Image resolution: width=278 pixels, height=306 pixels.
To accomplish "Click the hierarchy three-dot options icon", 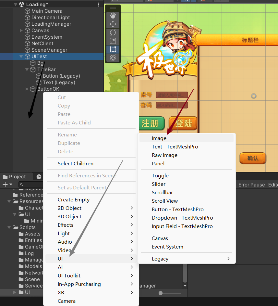I will click(99, 5).
